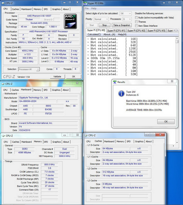This screenshot has height=205, width=183.
Task: Click the Validate button in CPU-Z
Action: (57, 77)
